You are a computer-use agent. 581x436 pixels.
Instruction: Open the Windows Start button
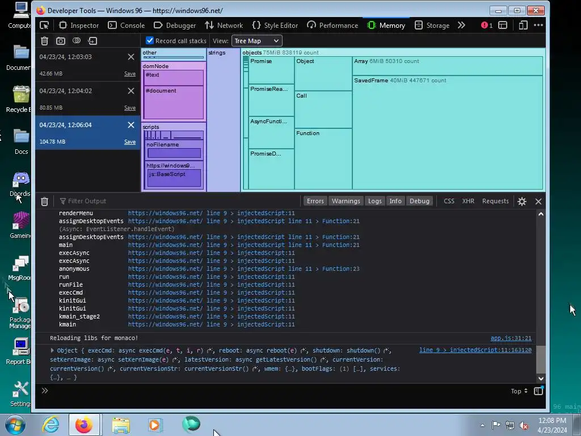(15, 425)
